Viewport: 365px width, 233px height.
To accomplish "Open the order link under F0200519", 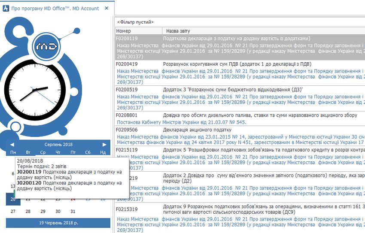I will pos(241,102).
